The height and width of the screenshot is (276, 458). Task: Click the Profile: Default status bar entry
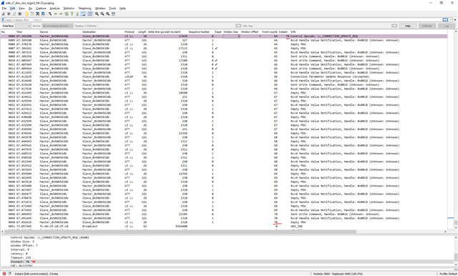point(448,274)
